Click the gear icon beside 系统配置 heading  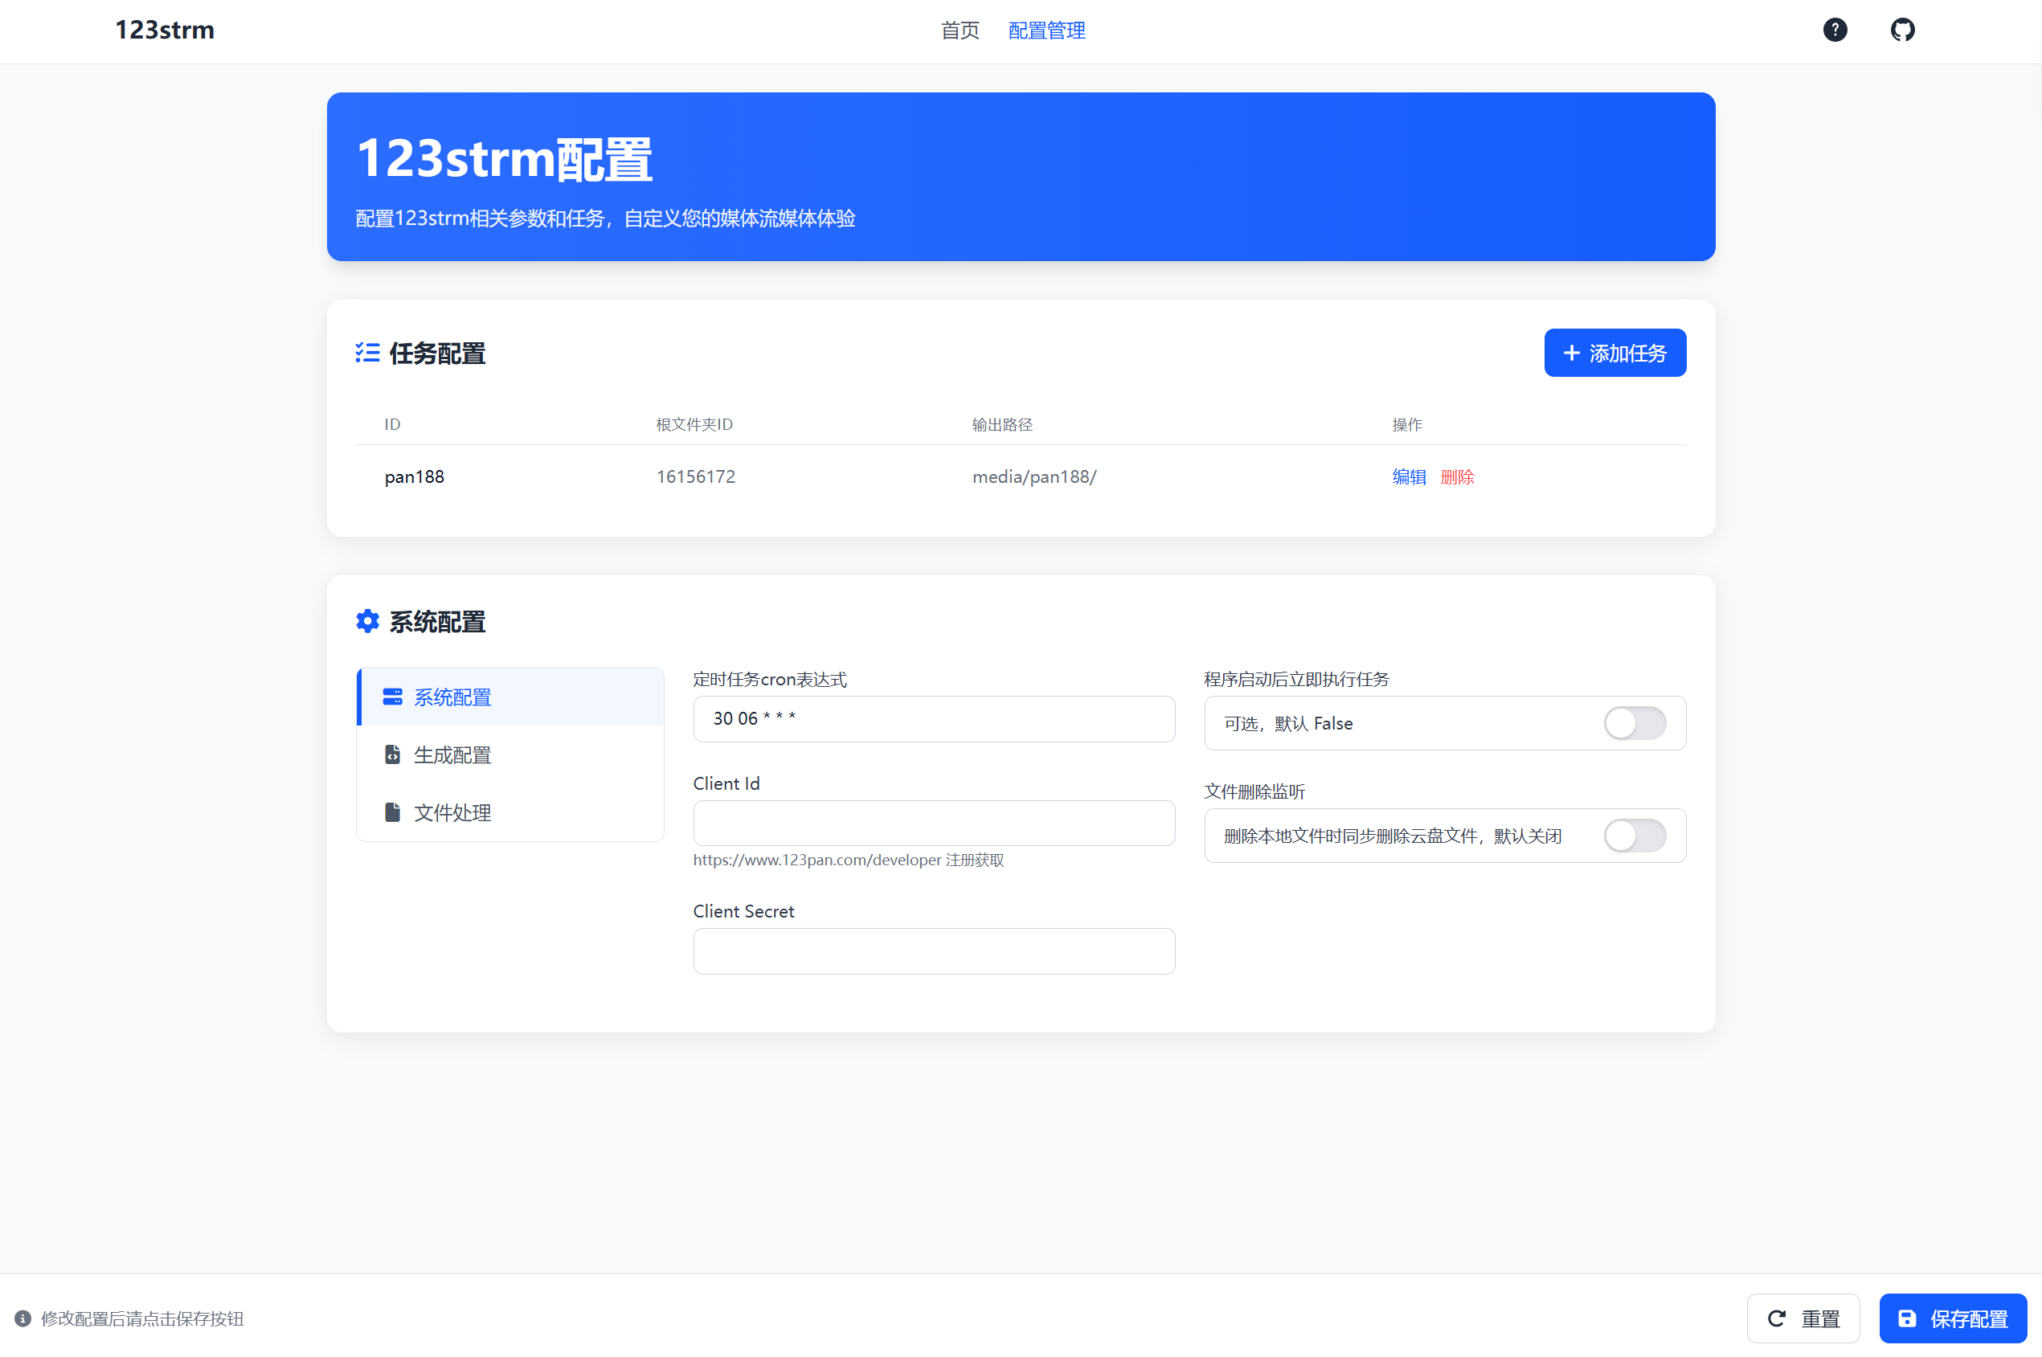click(367, 621)
